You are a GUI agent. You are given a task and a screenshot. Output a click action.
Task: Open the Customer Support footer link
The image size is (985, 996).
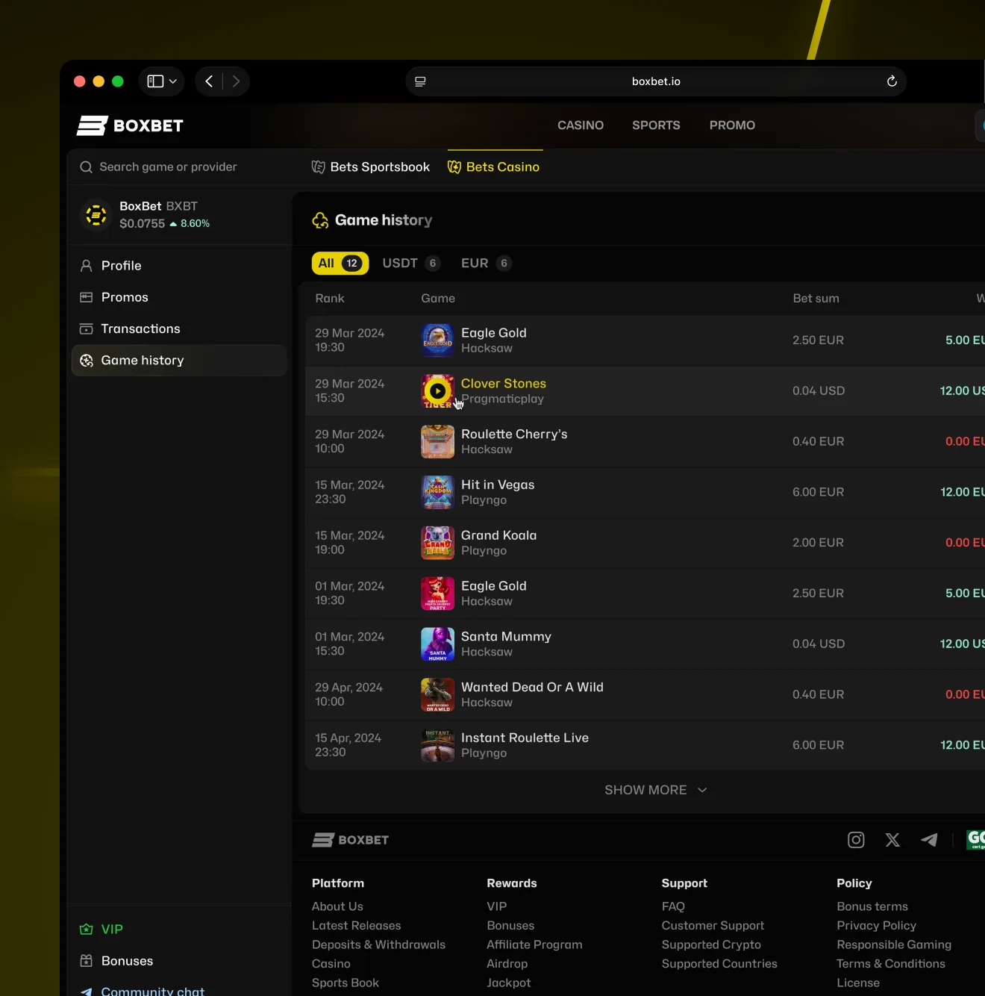713,926
